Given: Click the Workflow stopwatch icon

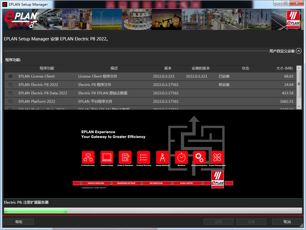Looking at the screenshot, I should [181, 157].
